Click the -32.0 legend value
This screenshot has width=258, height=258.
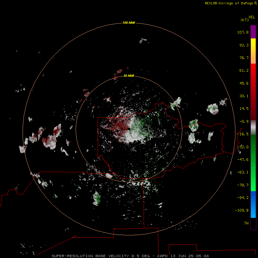(x=243, y=147)
